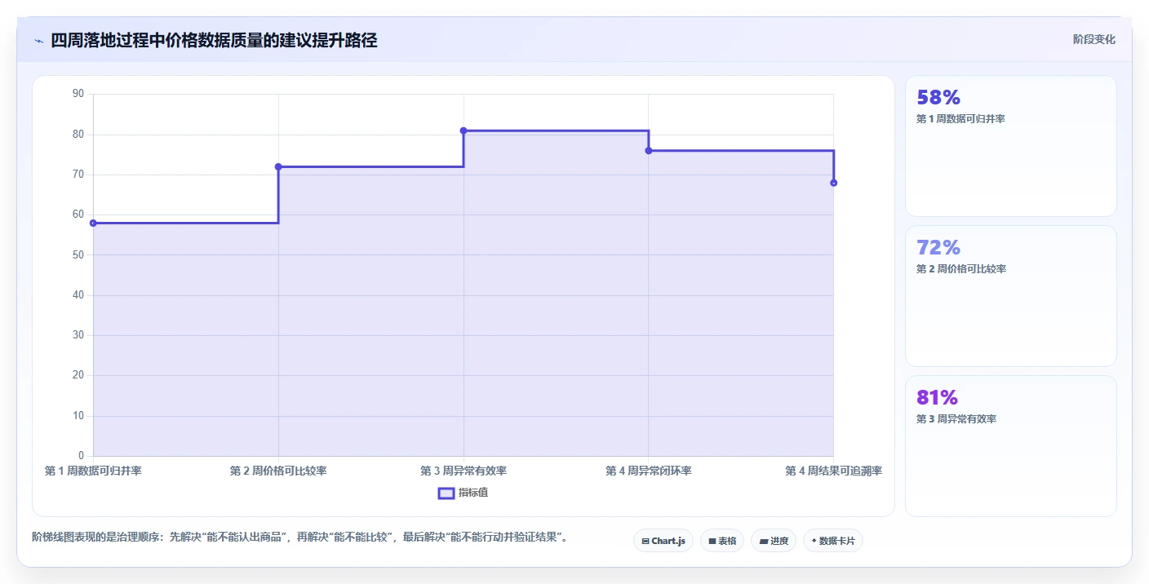Click the y-axis label 40
The width and height of the screenshot is (1149, 584).
78,295
